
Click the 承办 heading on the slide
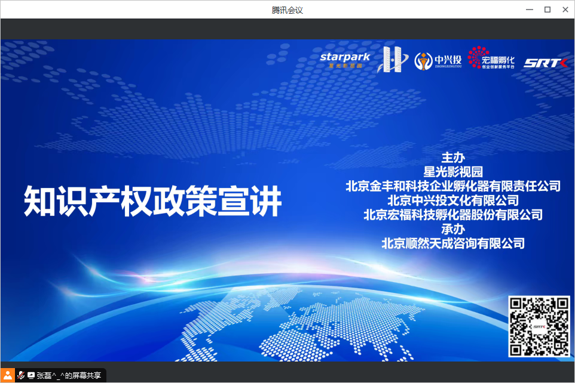click(453, 229)
